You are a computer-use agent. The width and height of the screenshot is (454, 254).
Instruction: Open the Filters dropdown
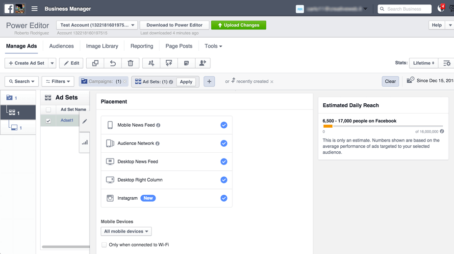58,82
